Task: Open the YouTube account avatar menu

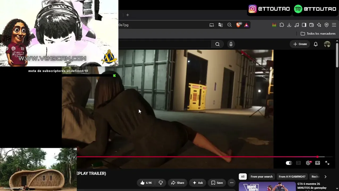Action: pyautogui.click(x=327, y=44)
